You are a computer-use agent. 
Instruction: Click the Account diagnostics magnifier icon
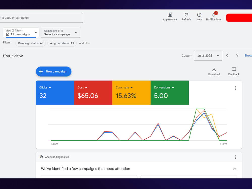[x=41, y=157]
